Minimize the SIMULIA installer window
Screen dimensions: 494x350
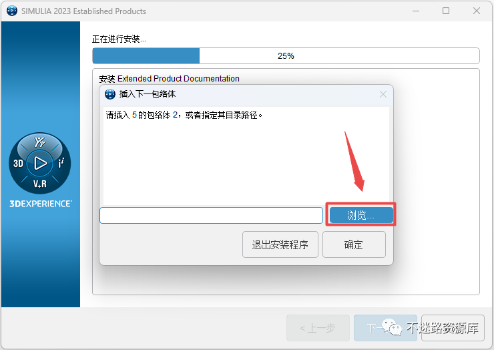click(416, 11)
